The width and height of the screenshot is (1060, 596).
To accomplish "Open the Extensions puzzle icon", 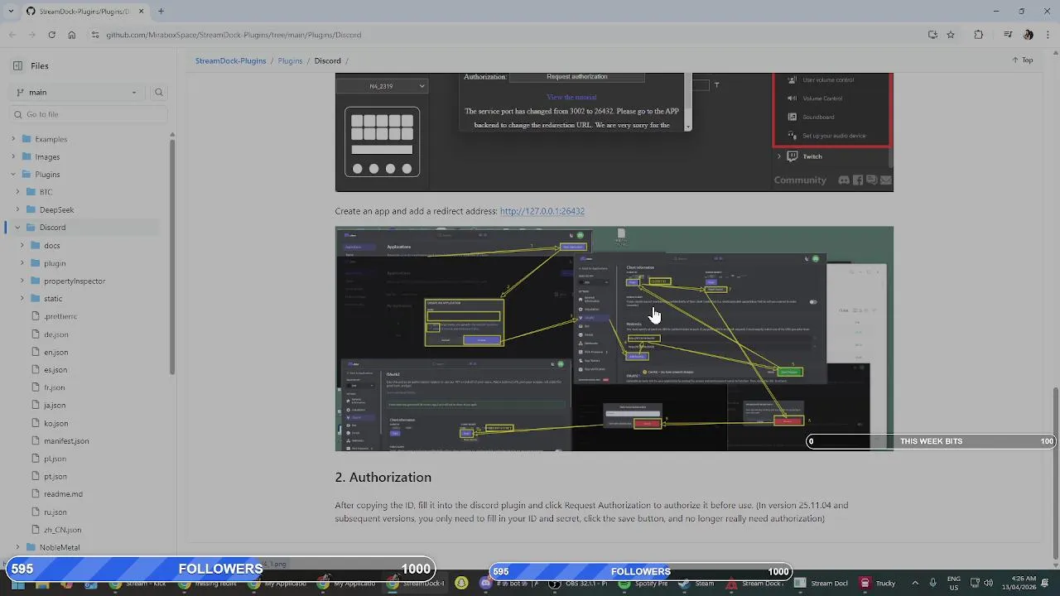I will pyautogui.click(x=979, y=35).
